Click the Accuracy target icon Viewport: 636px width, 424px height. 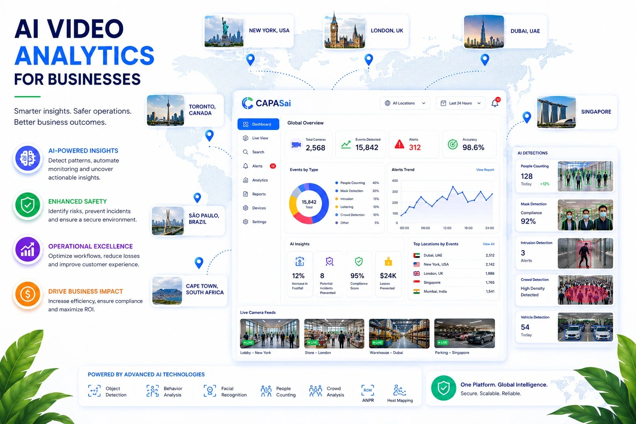point(453,144)
